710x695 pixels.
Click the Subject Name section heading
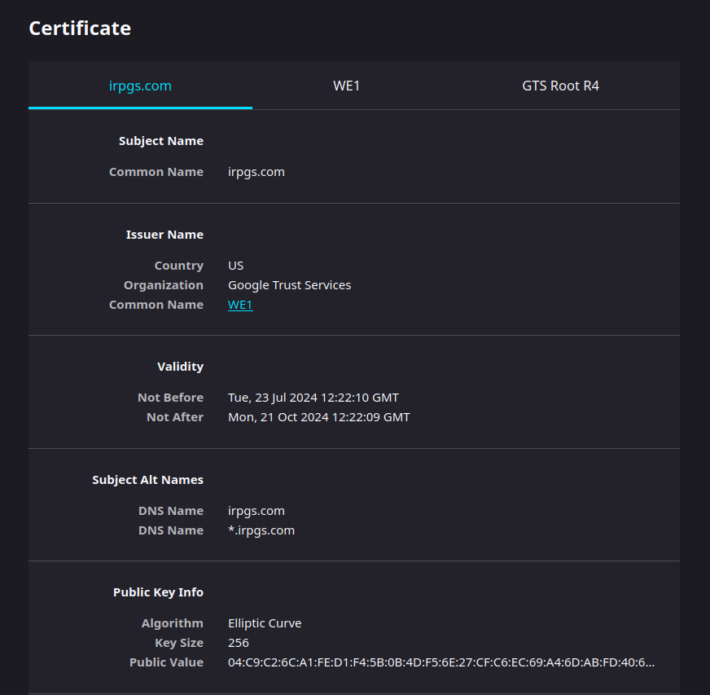coord(161,141)
